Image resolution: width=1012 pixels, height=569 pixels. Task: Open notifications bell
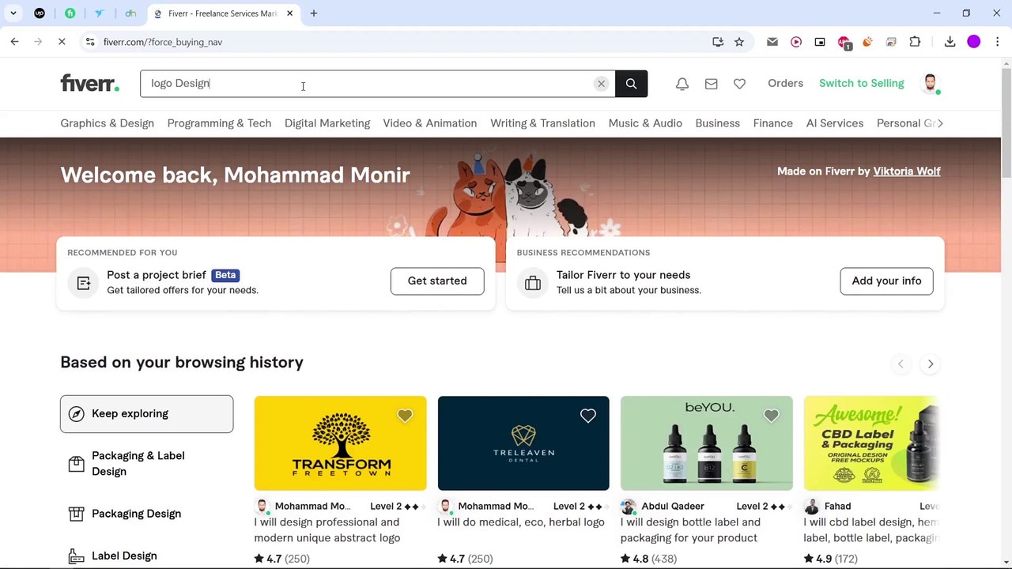tap(682, 84)
